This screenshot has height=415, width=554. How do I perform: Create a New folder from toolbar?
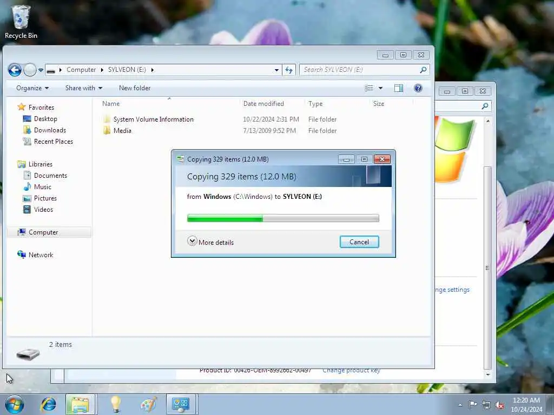(x=135, y=88)
